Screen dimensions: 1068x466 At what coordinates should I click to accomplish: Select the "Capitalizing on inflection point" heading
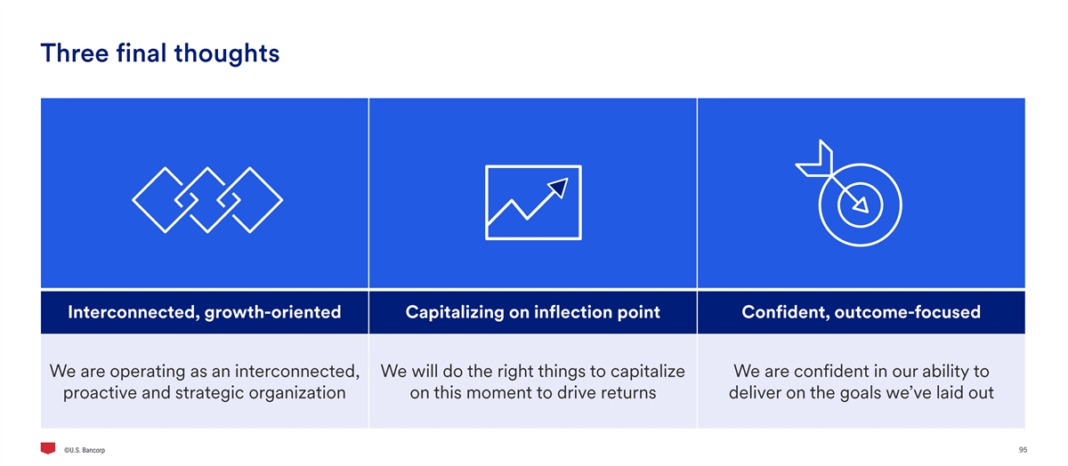pos(532,312)
